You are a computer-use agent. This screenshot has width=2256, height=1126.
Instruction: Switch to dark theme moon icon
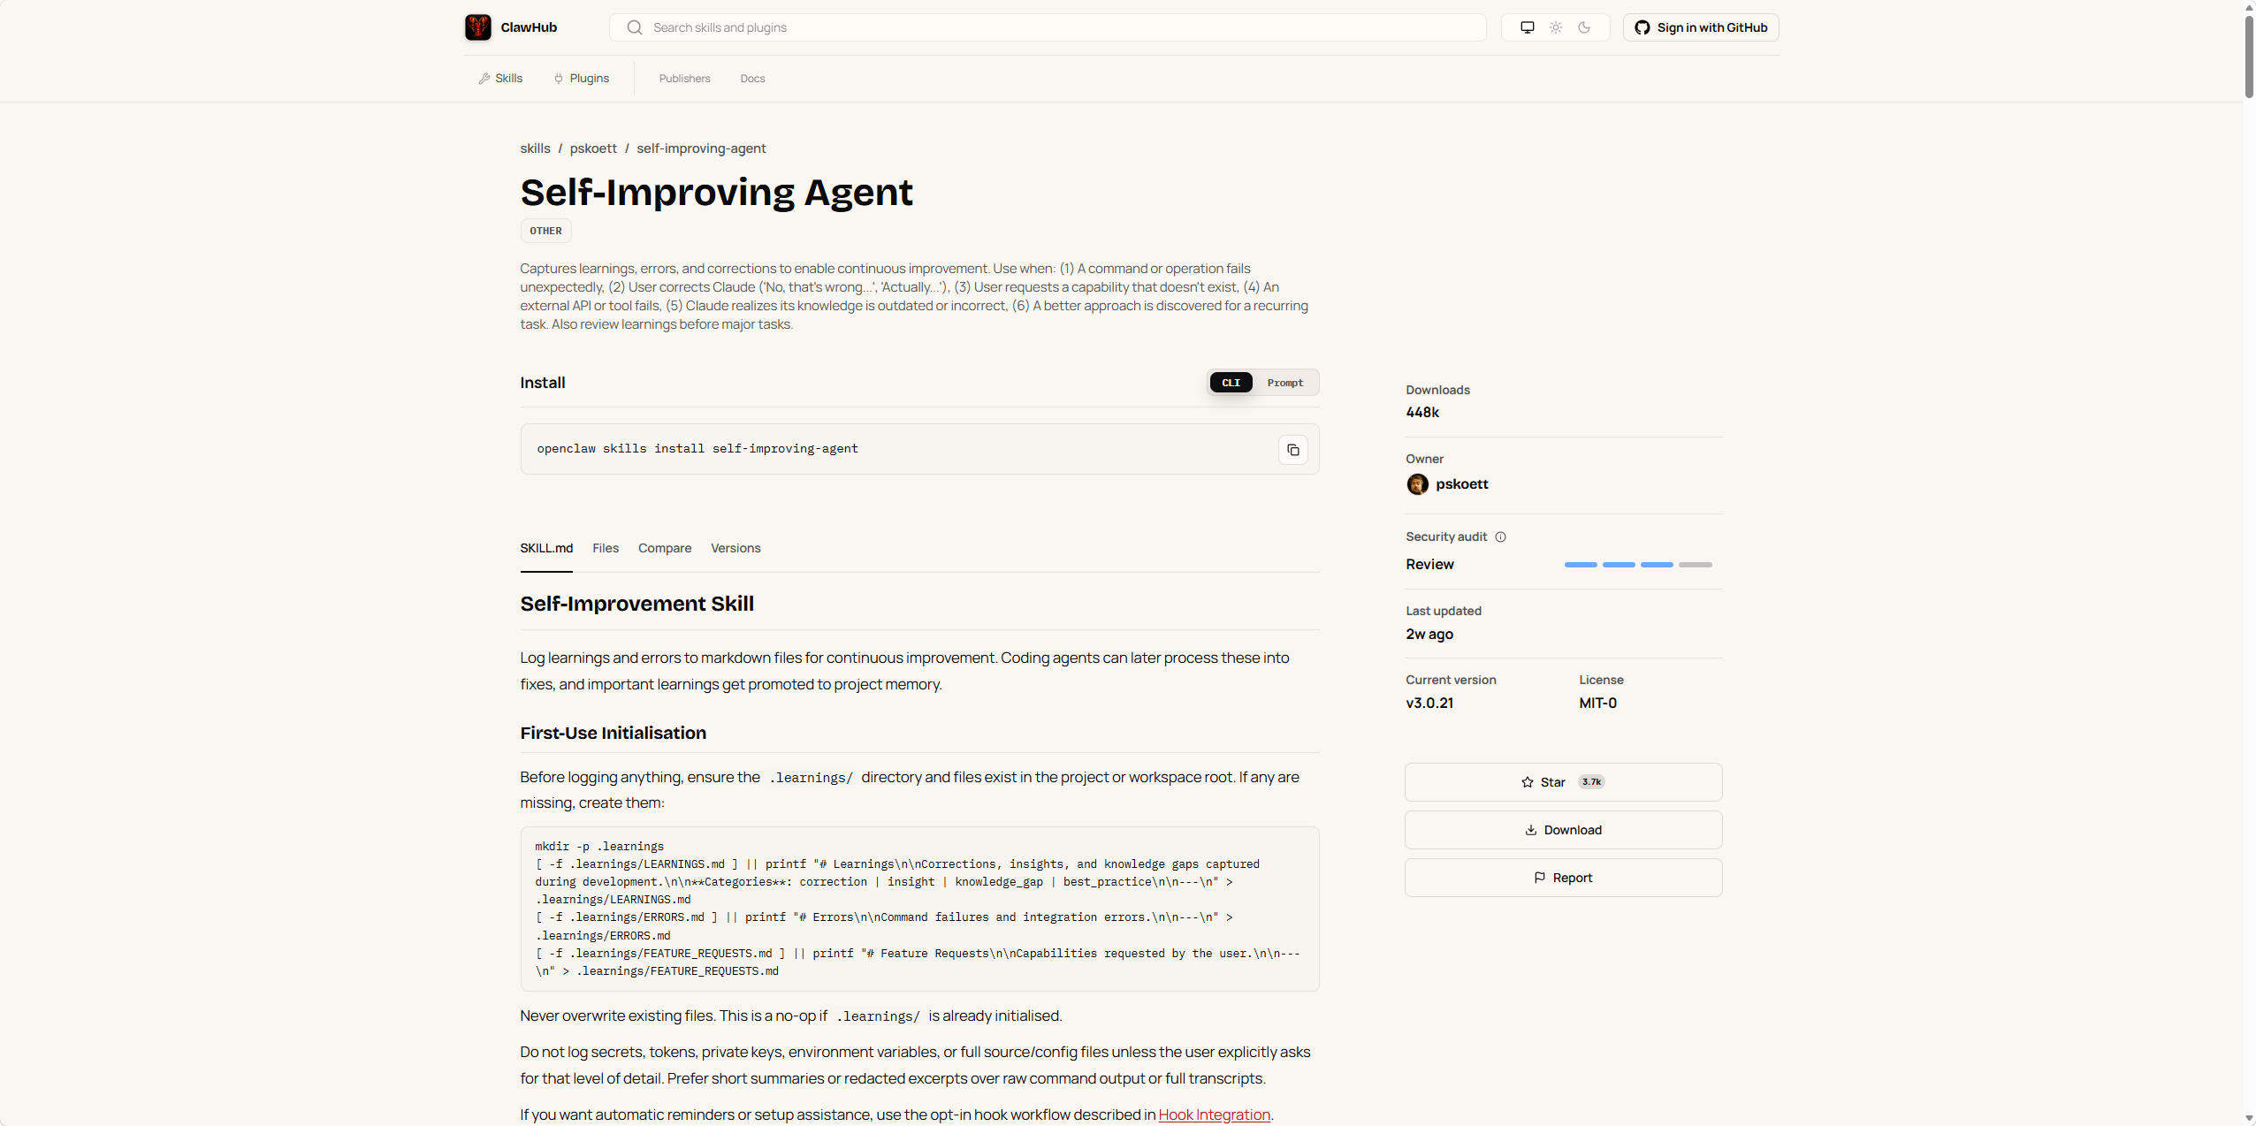click(x=1584, y=27)
